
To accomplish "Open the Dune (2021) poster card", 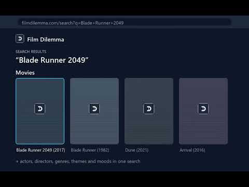I will (149, 111).
